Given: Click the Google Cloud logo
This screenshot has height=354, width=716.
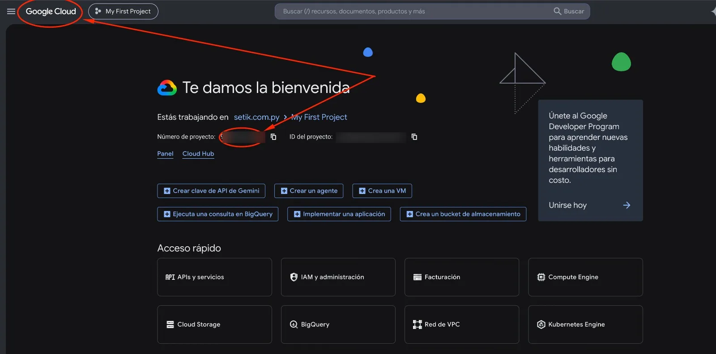Looking at the screenshot, I should [51, 11].
